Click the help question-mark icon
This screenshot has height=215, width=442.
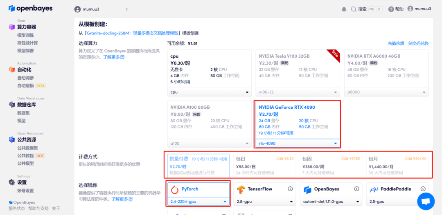[x=391, y=9]
